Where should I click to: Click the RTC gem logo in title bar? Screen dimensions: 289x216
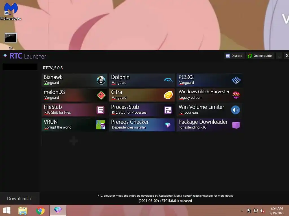[5, 56]
